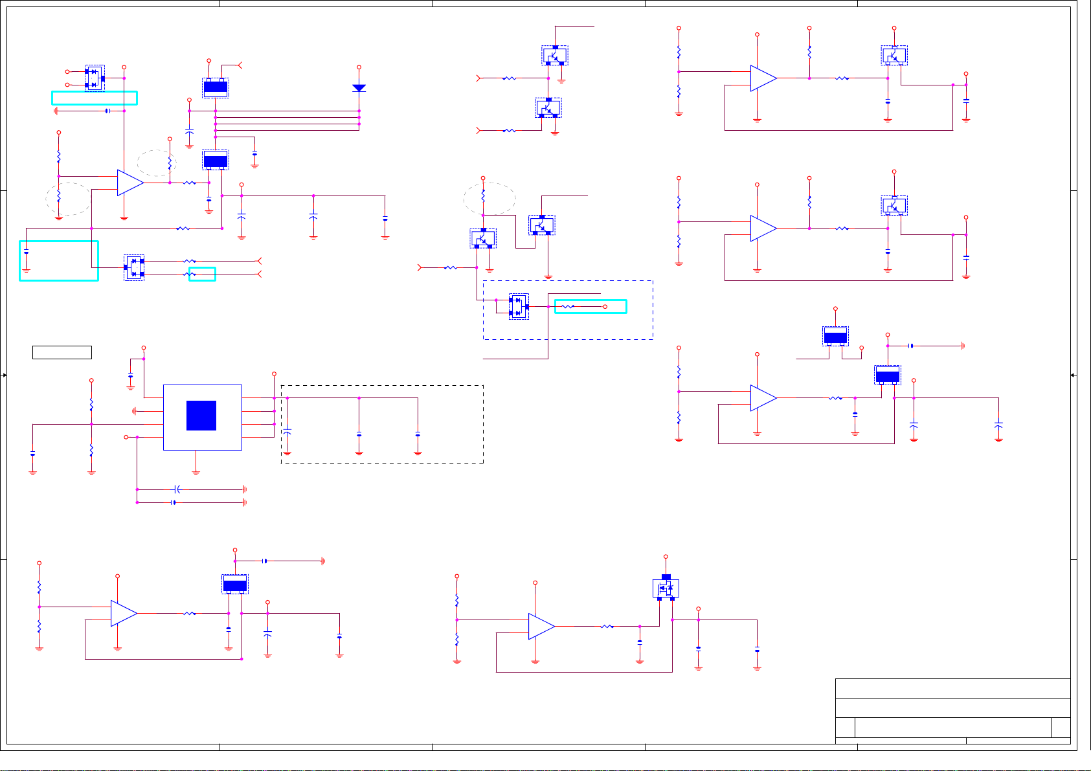Select the resistor inside the blue dashed box
Image resolution: width=1091 pixels, height=771 pixels.
tap(568, 307)
